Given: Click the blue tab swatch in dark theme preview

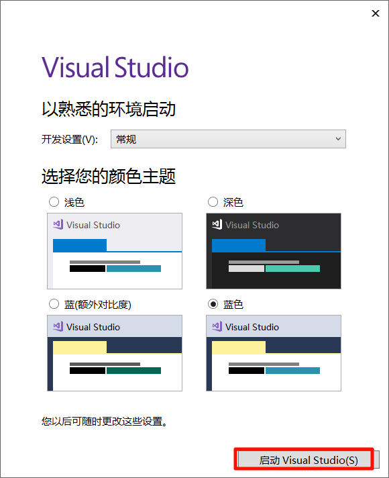Looking at the screenshot, I should pyautogui.click(x=239, y=246).
